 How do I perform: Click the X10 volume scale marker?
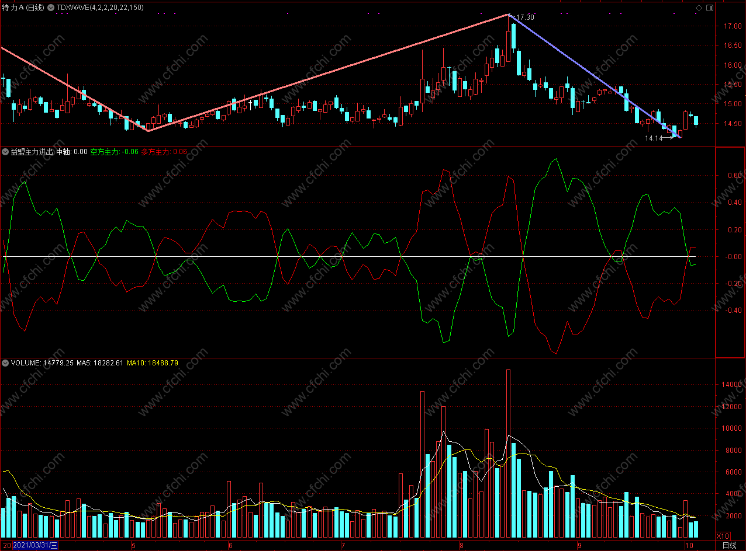click(723, 536)
